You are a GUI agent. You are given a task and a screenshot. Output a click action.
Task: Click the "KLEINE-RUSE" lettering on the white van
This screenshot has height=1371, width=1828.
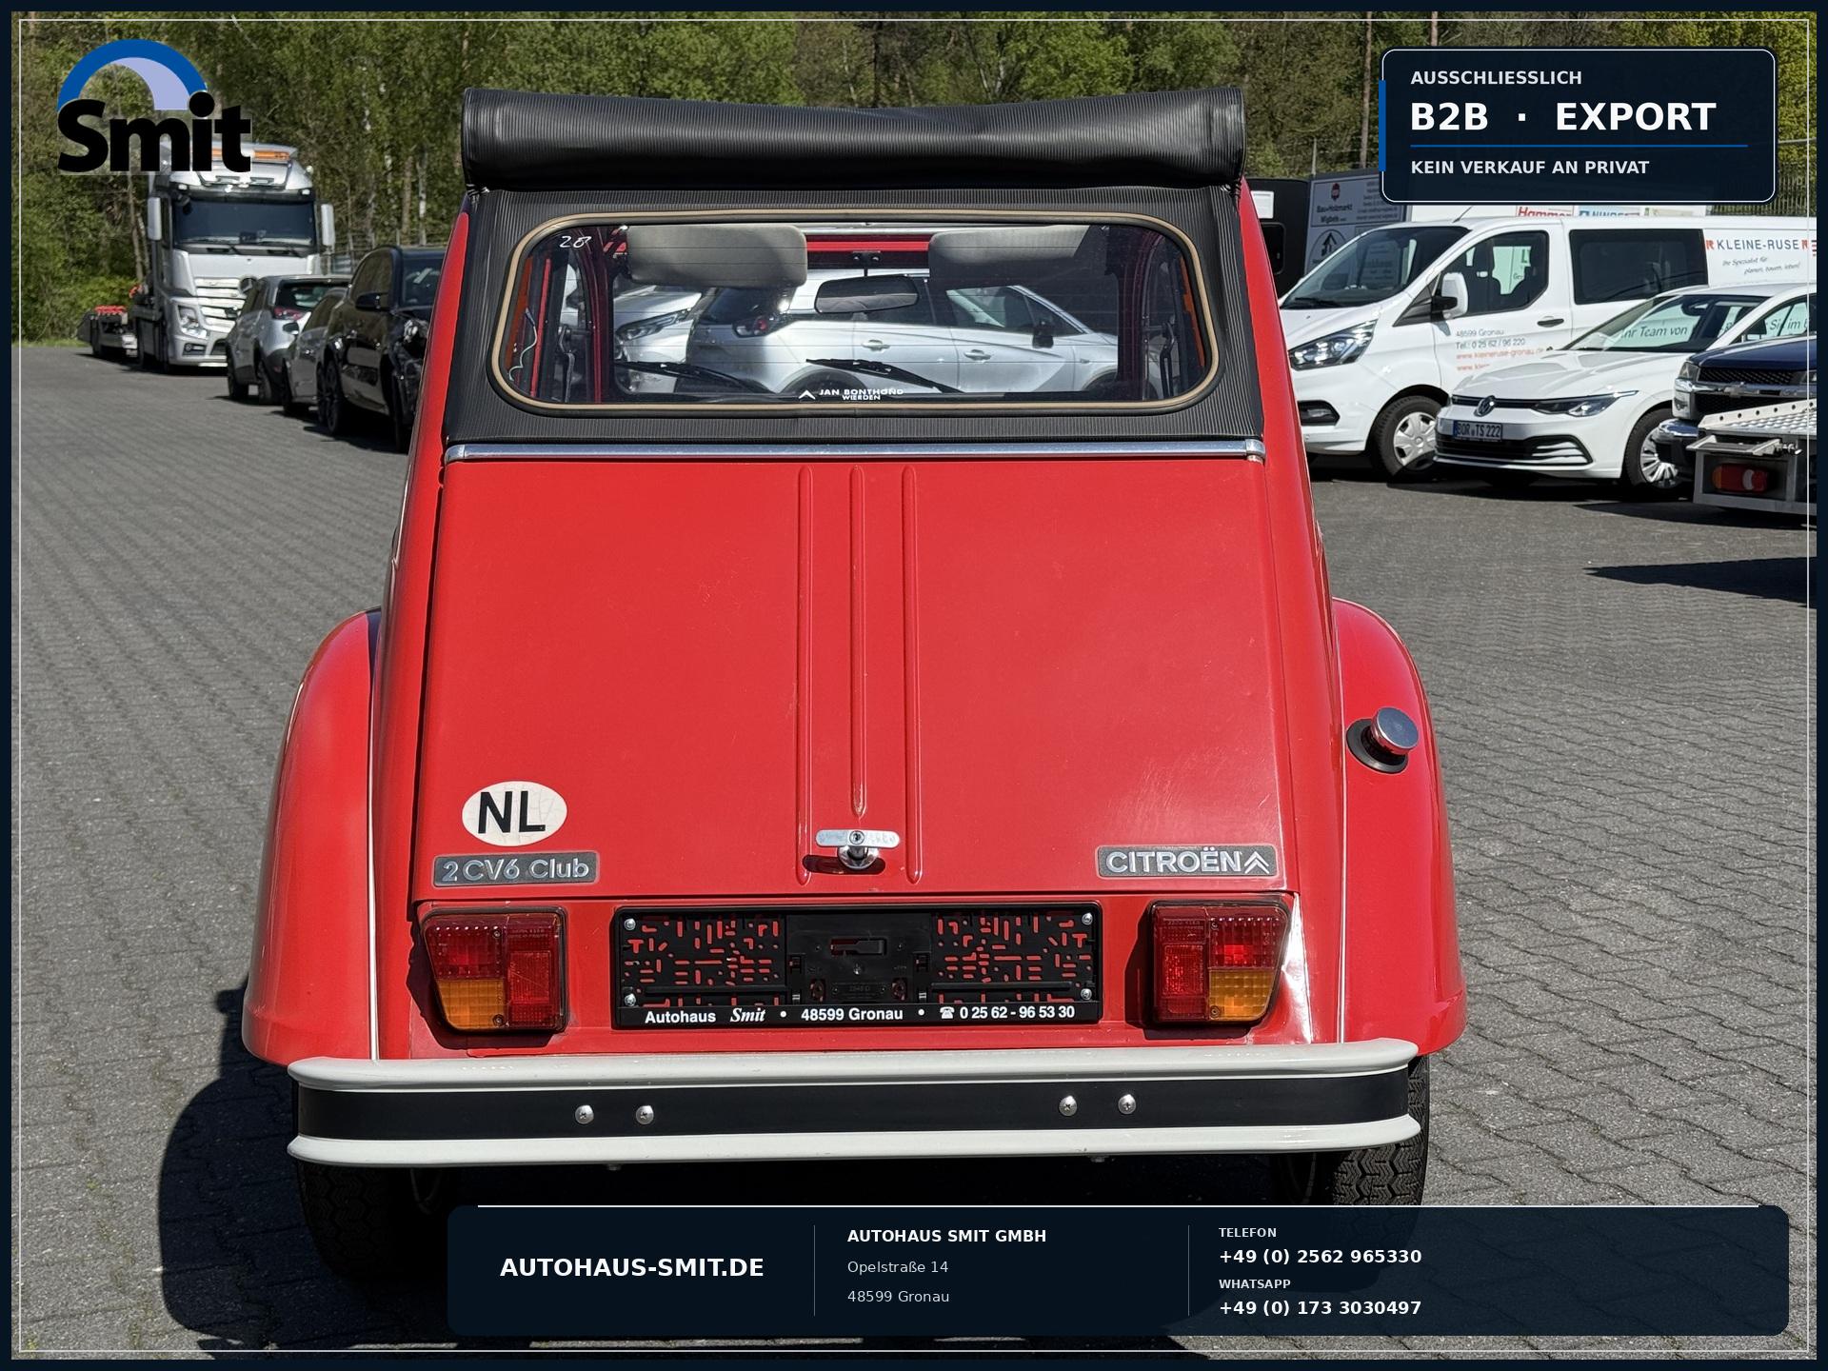[x=1757, y=245]
